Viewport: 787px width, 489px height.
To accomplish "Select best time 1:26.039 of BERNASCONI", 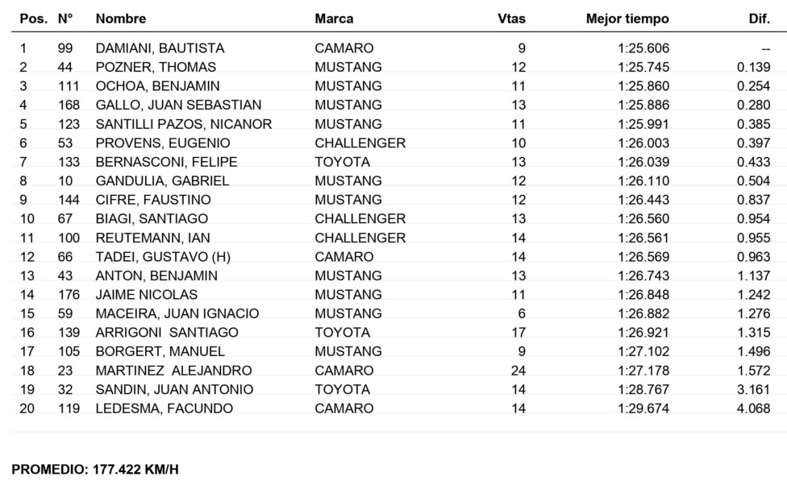I will click(x=643, y=162).
